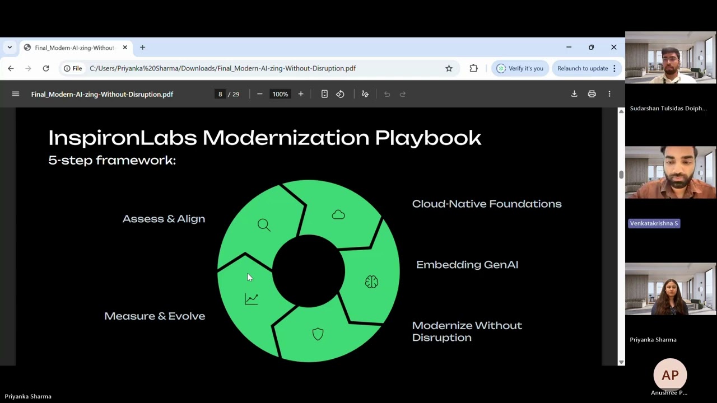The width and height of the screenshot is (717, 403).
Task: Go back with browser back arrow
Action: click(x=11, y=68)
